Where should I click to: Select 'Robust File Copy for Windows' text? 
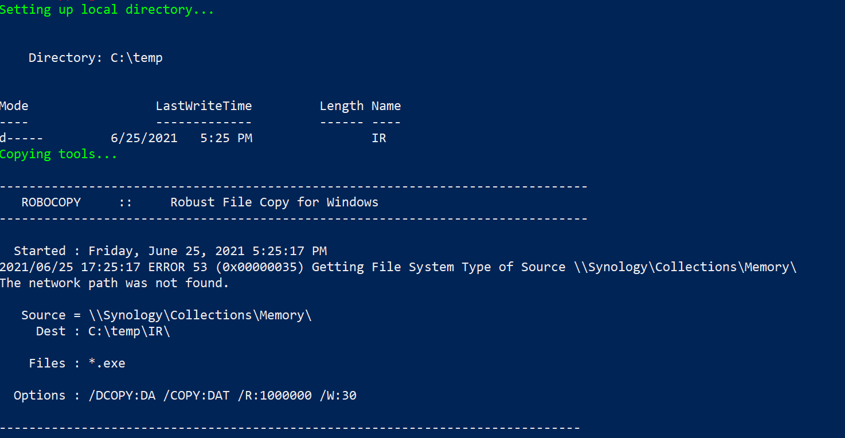click(275, 202)
